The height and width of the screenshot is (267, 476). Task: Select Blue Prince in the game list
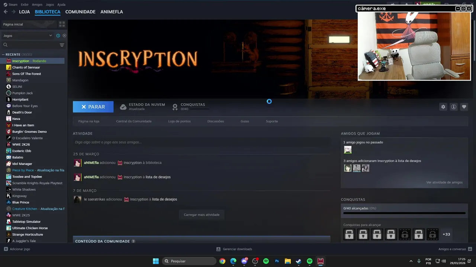20,202
